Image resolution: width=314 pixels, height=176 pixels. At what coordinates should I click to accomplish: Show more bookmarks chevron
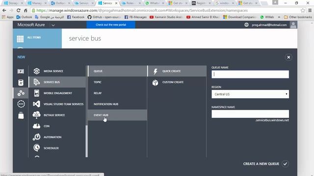click(279, 17)
